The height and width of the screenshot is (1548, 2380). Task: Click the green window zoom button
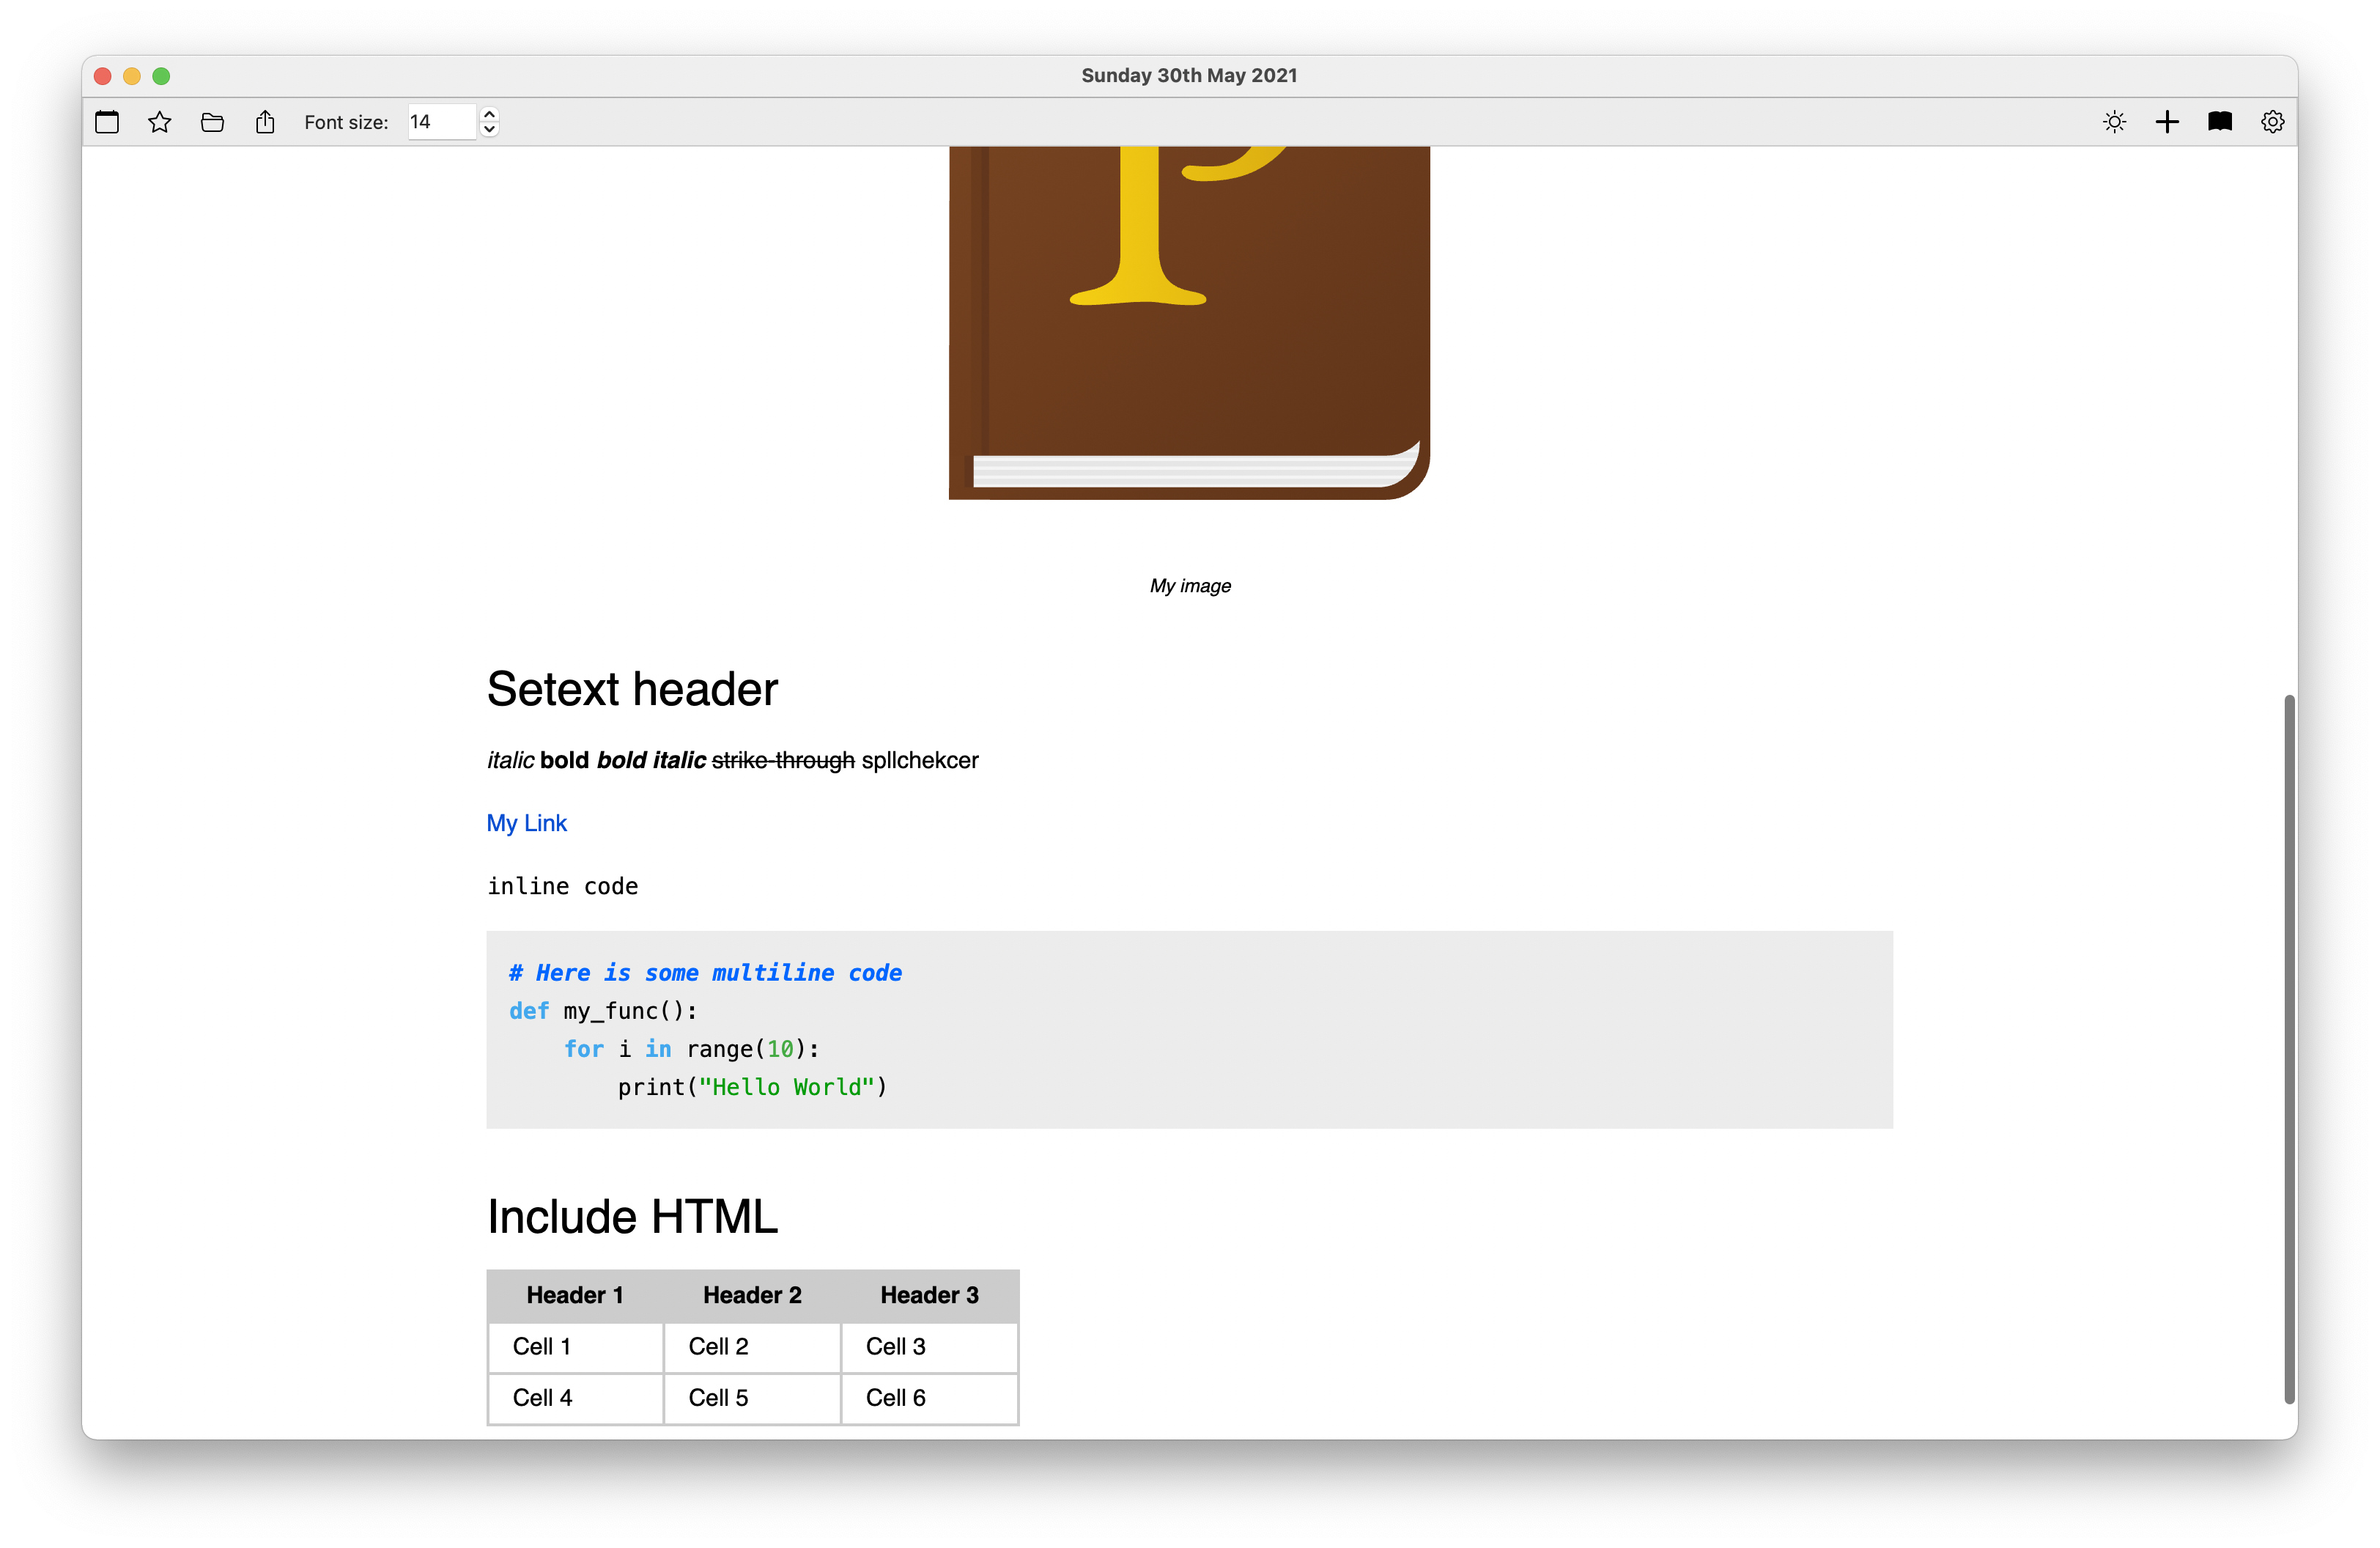161,76
